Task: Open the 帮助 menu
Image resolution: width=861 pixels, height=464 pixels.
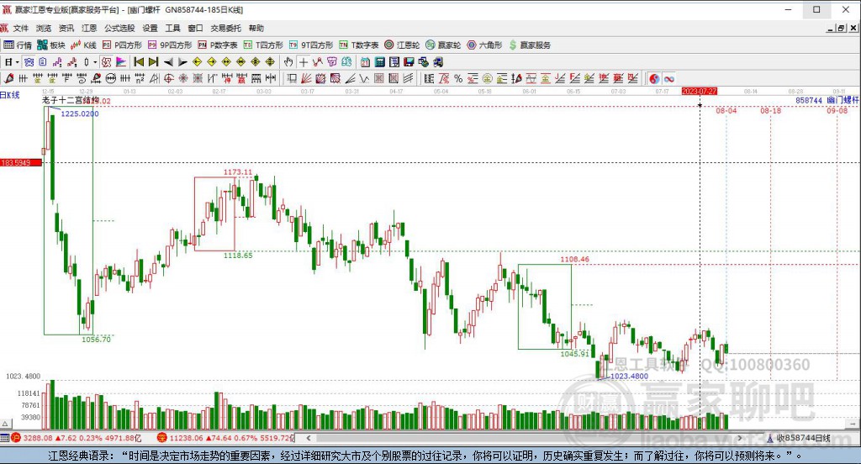Action: click(256, 28)
